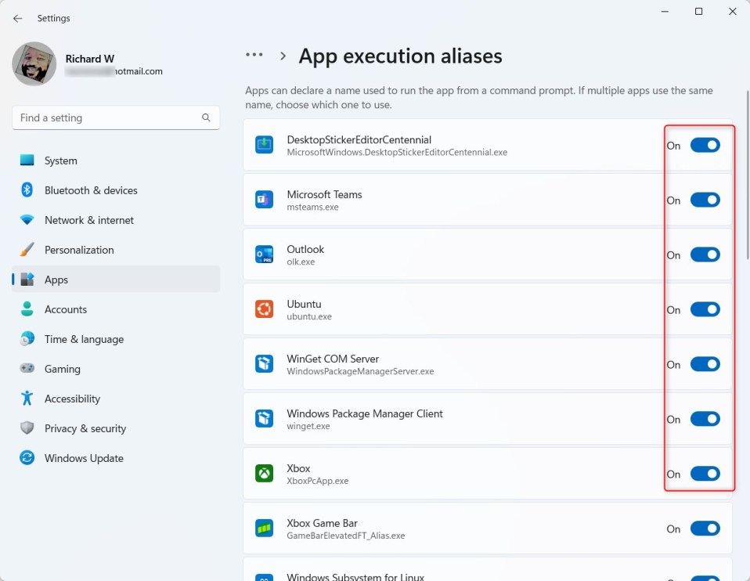Expand the breadcrumb ellipsis menu

point(254,56)
